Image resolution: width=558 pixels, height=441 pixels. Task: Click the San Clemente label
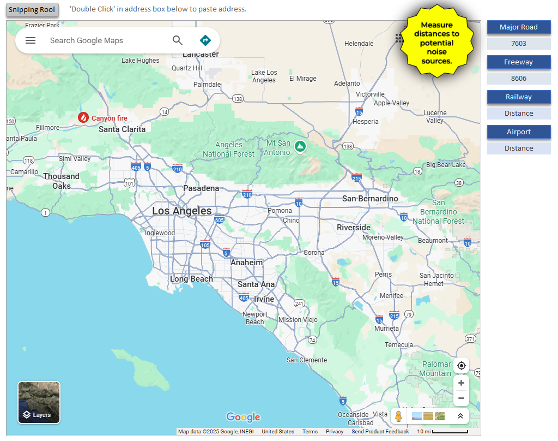tap(307, 360)
